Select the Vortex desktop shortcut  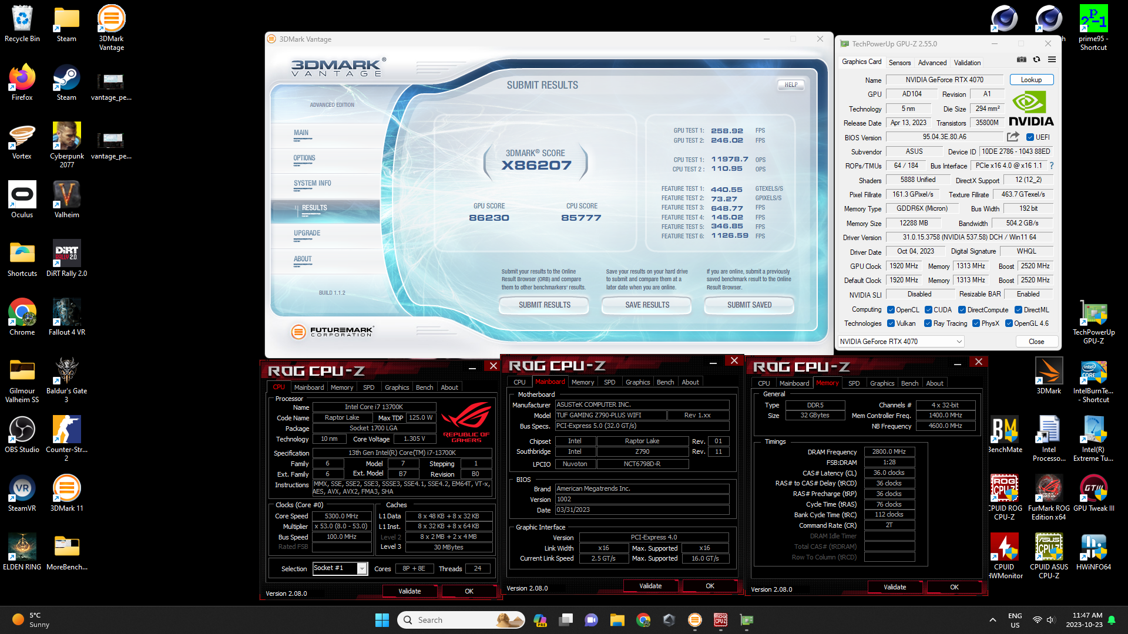22,141
